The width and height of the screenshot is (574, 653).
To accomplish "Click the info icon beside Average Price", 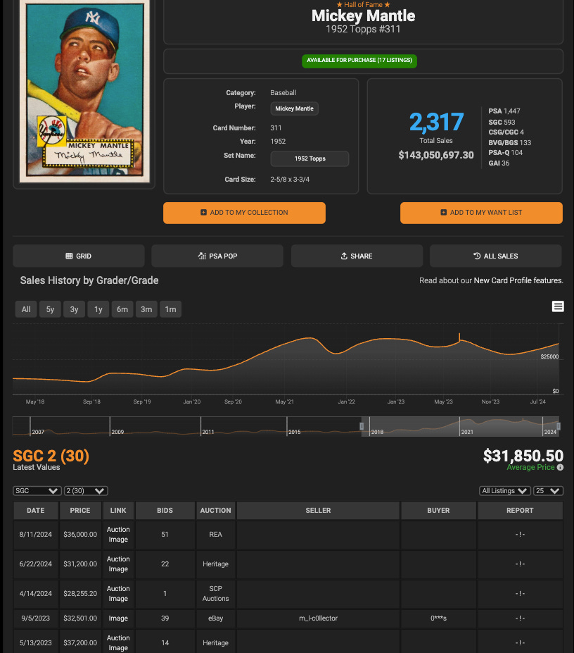I will coord(560,467).
